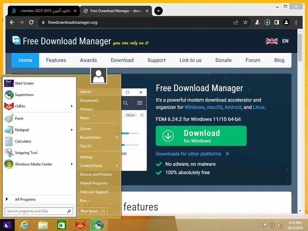Close the Free Download Manager tab
The image size is (308, 231).
147,11
